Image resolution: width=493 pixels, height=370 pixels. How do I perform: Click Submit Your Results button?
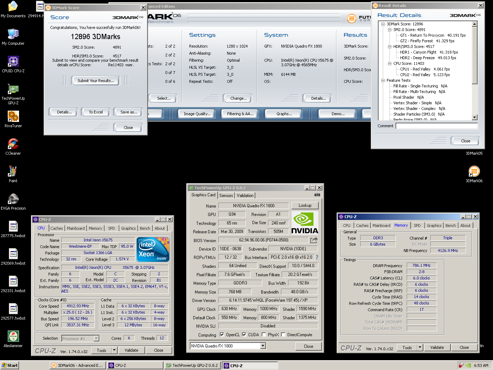click(x=96, y=81)
